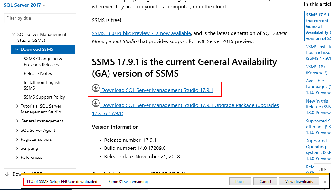Click the 3 min 31 sec remaining text
The height and width of the screenshot is (190, 331).
pyautogui.click(x=128, y=182)
